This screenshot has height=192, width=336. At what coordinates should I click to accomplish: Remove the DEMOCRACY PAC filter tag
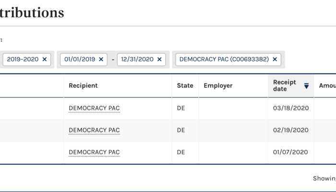pyautogui.click(x=275, y=60)
